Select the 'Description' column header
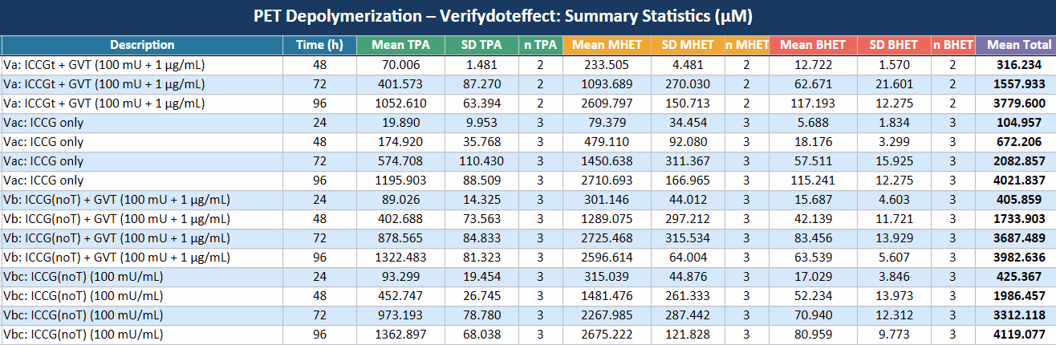Viewport: 1056px width, 345px height. click(x=142, y=45)
